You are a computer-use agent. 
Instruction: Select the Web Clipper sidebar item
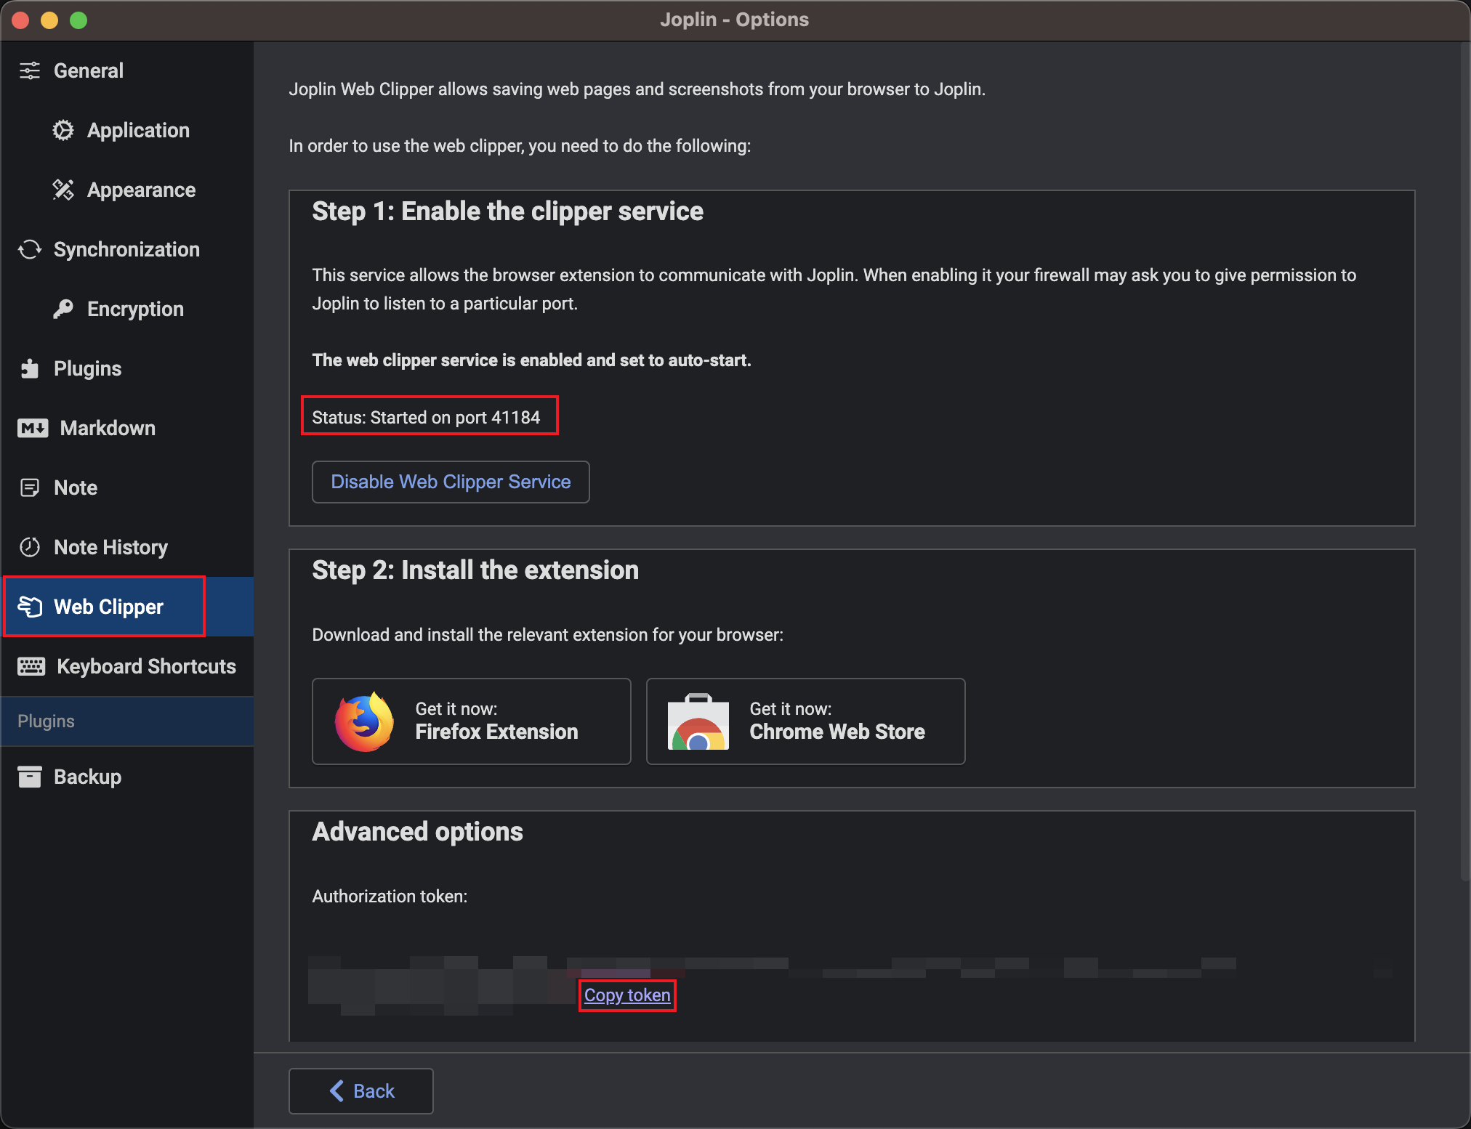[109, 607]
